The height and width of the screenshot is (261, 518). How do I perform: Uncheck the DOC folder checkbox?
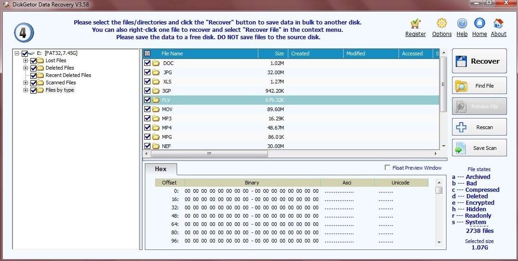pyautogui.click(x=147, y=63)
